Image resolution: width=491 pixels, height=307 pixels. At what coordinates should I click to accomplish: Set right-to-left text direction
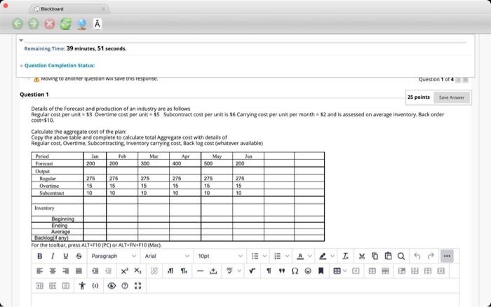[x=184, y=271]
